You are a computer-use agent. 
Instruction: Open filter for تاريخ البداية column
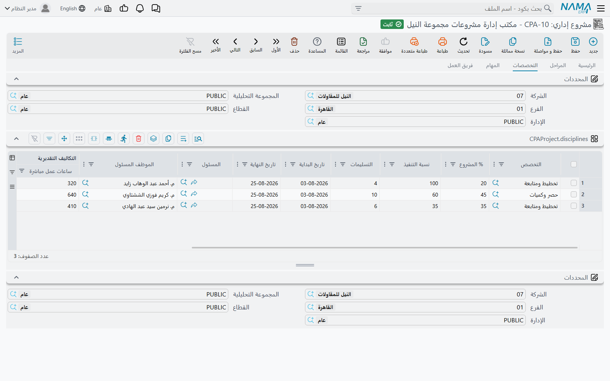(293, 164)
